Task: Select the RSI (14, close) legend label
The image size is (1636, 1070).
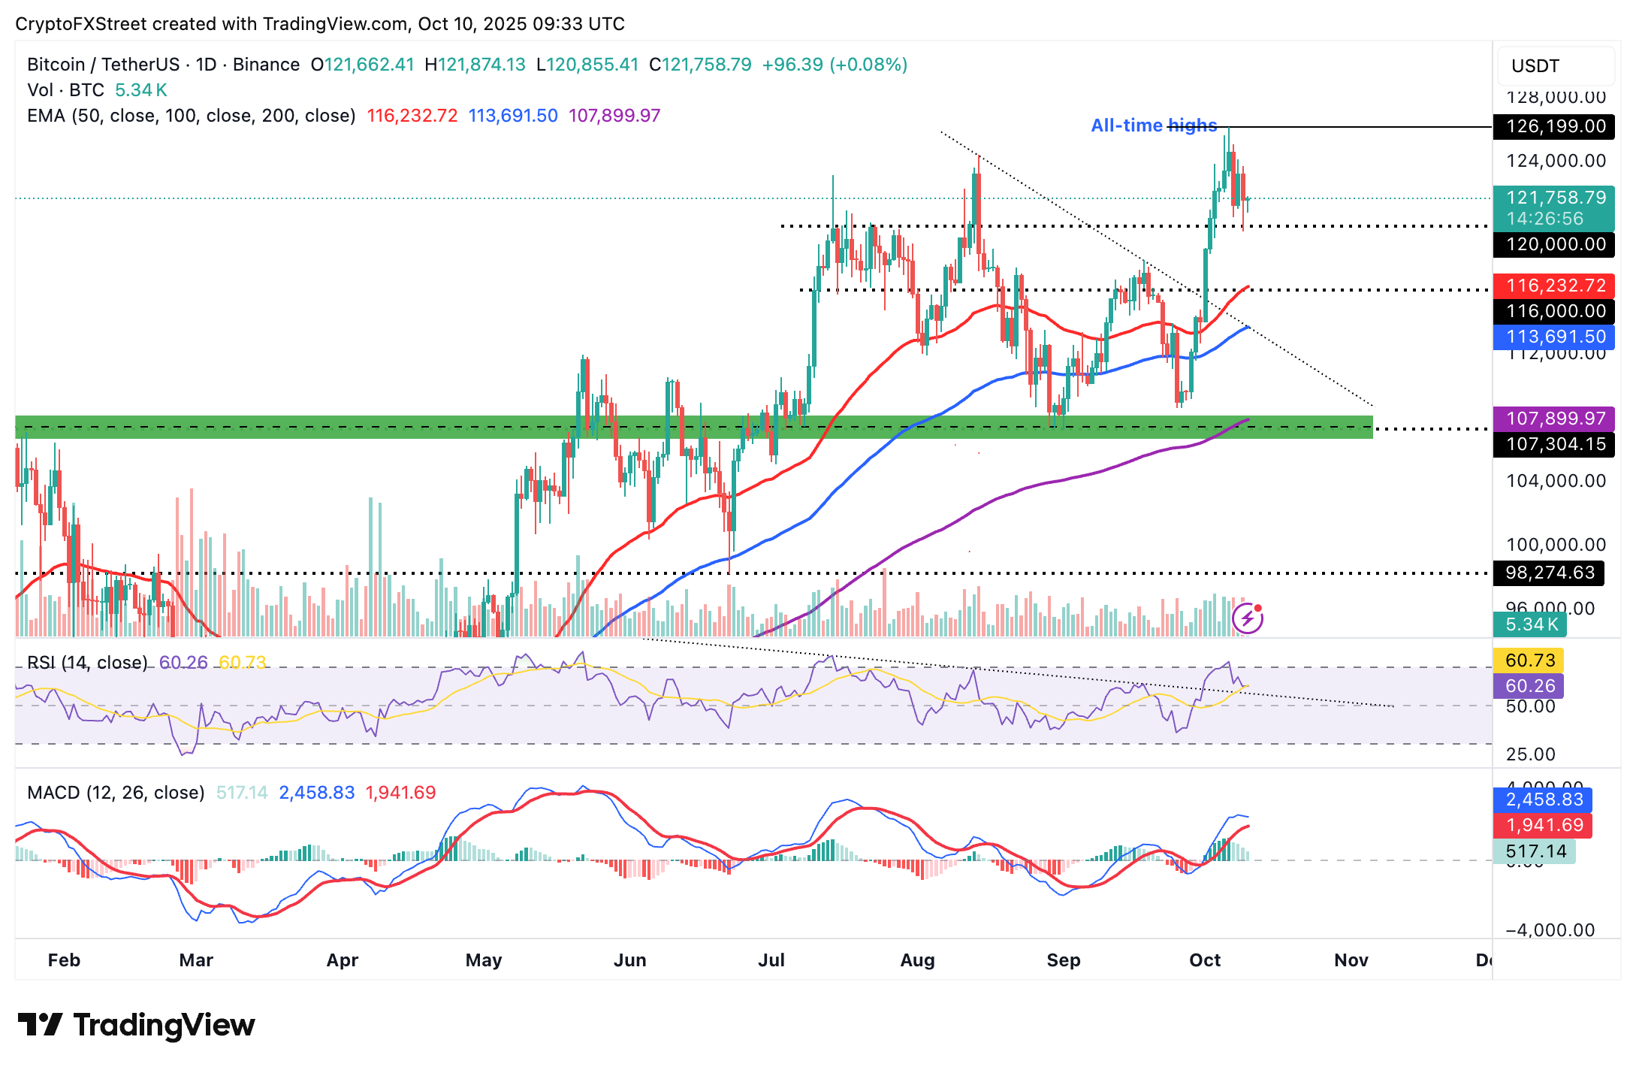Action: [x=87, y=662]
